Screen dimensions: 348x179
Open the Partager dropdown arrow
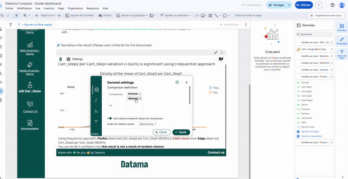(x=289, y=5)
